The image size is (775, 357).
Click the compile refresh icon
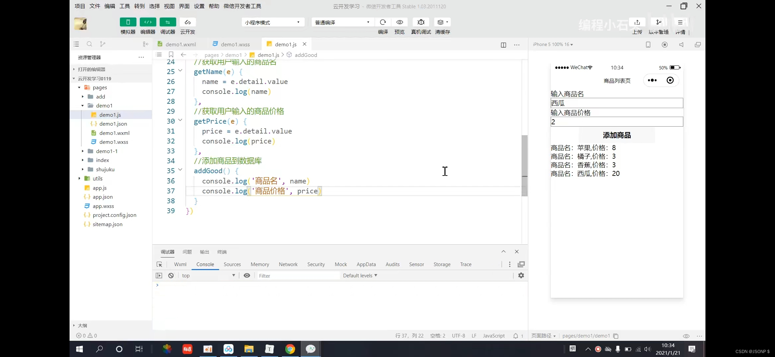coord(383,22)
